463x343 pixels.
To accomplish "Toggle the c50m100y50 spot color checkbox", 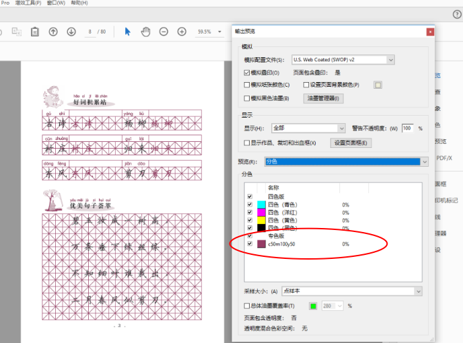I will pyautogui.click(x=250, y=244).
